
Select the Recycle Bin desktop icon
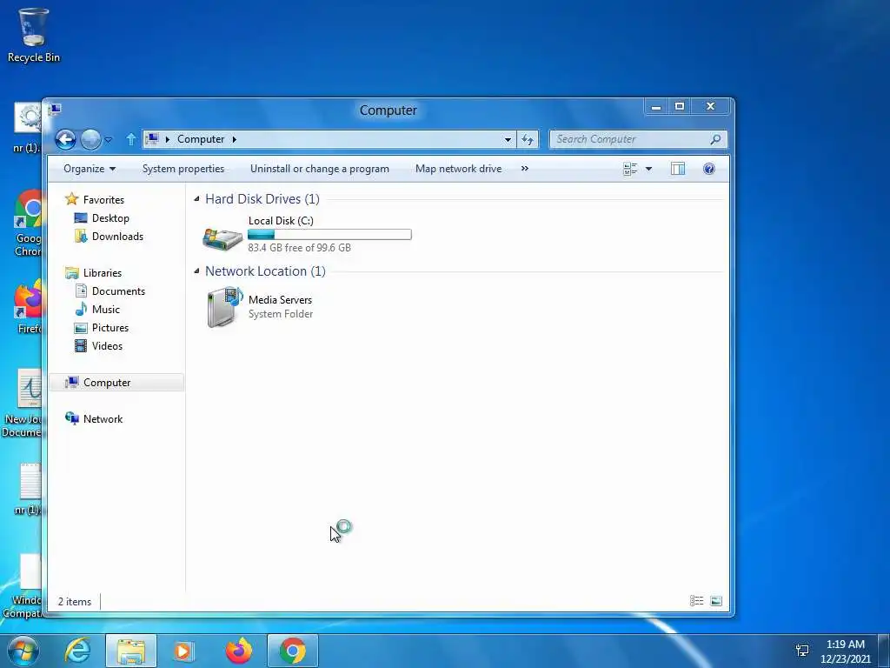34,34
